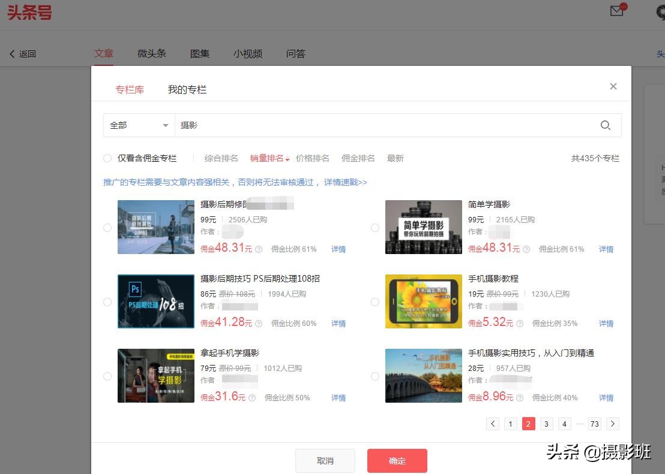This screenshot has height=474, width=665.
Task: Open 详情 for 拿起手机学摄影
Action: pos(338,397)
